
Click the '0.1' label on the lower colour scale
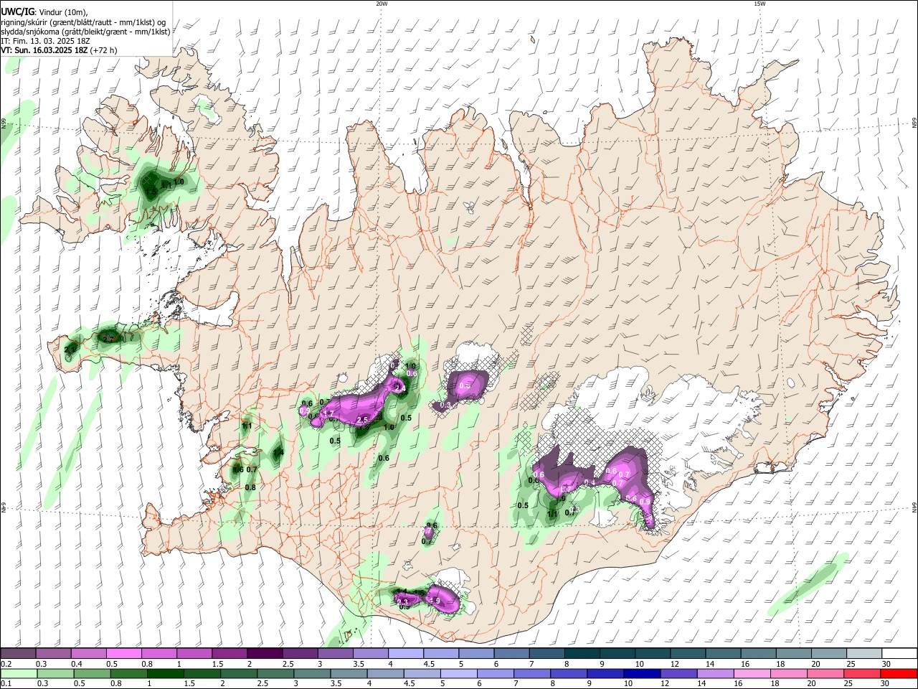(x=6, y=684)
